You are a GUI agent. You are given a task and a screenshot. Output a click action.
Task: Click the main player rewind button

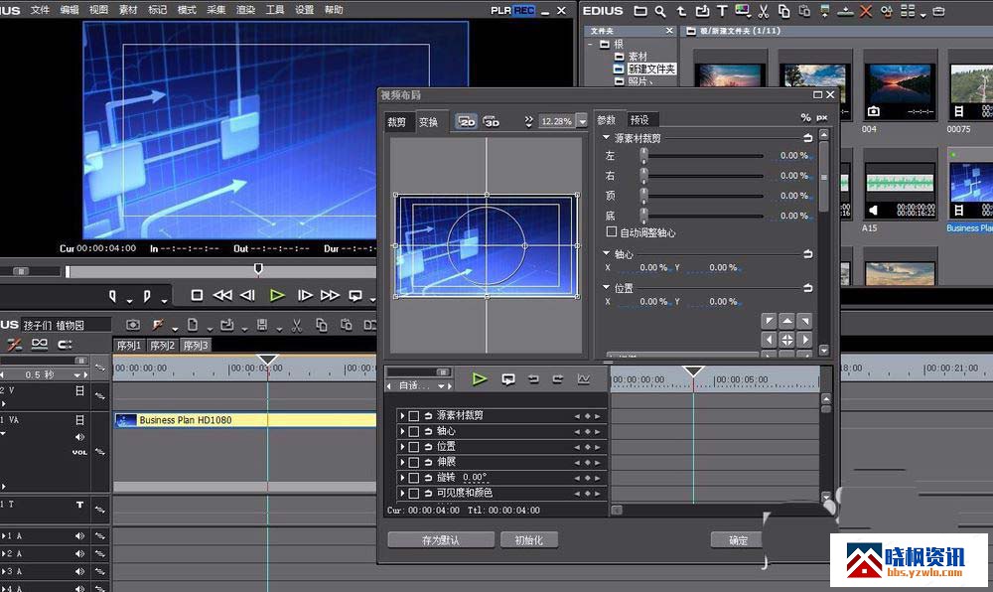pos(222,295)
